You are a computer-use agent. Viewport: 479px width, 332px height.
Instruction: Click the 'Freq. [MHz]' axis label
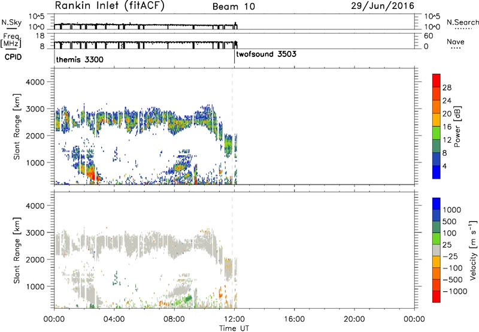[11, 40]
